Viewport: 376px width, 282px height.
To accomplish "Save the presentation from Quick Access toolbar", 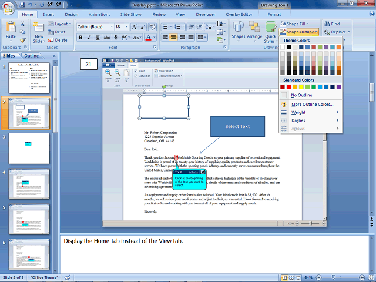I will tap(22, 5).
